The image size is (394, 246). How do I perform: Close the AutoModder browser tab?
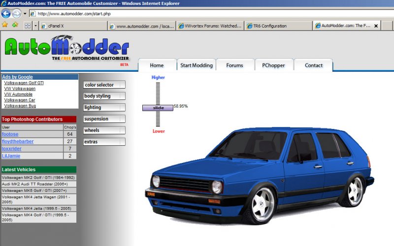(x=376, y=26)
